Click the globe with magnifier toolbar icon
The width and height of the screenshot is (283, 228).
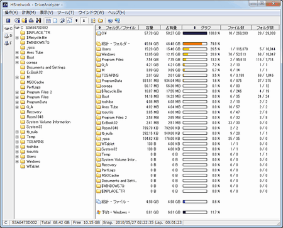pos(17,21)
